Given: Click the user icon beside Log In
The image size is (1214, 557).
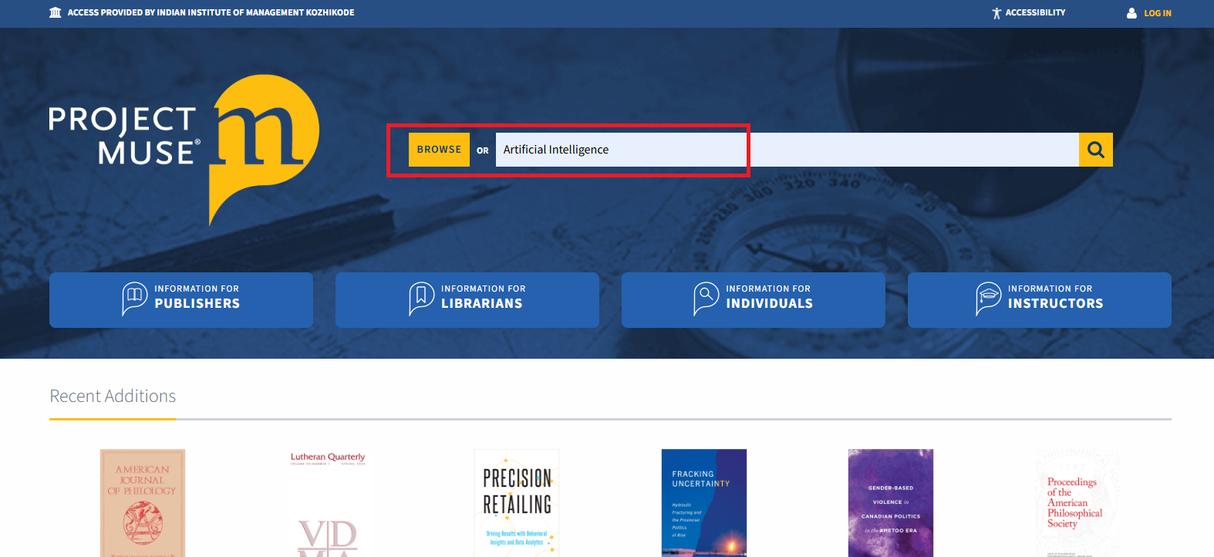Looking at the screenshot, I should [x=1131, y=13].
